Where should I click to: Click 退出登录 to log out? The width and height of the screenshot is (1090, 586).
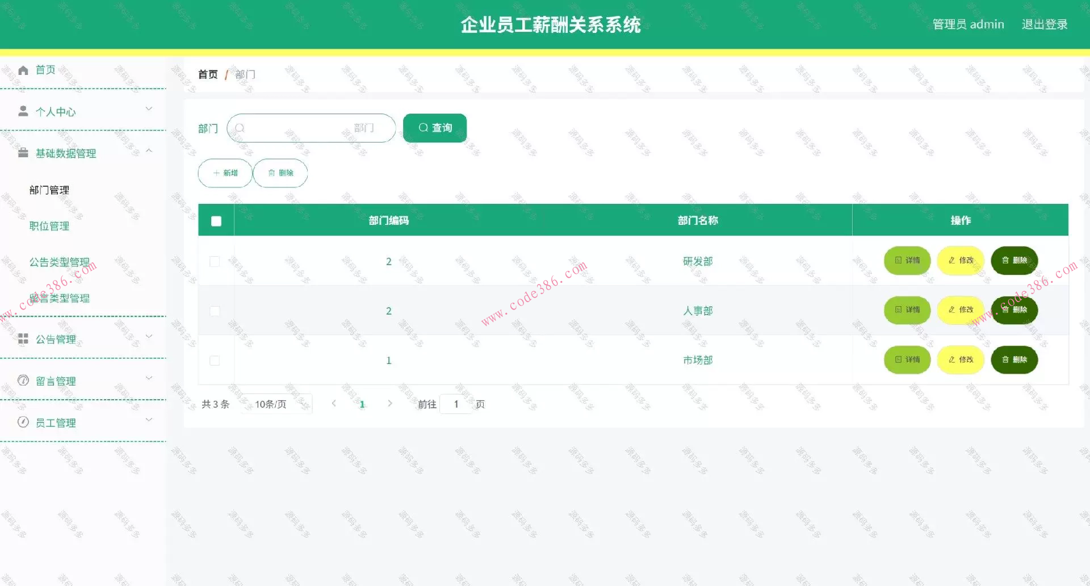(1045, 24)
